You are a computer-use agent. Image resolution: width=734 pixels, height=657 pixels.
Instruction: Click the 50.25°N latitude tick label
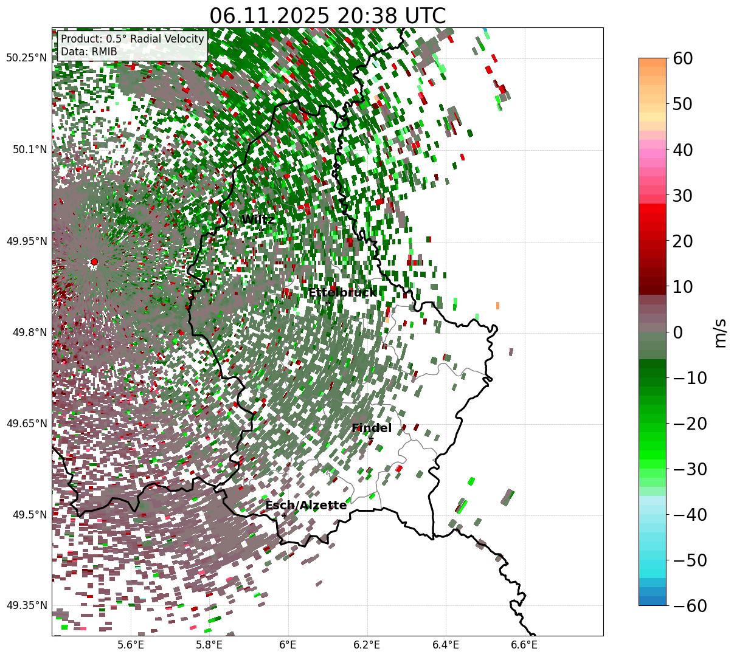pos(27,58)
